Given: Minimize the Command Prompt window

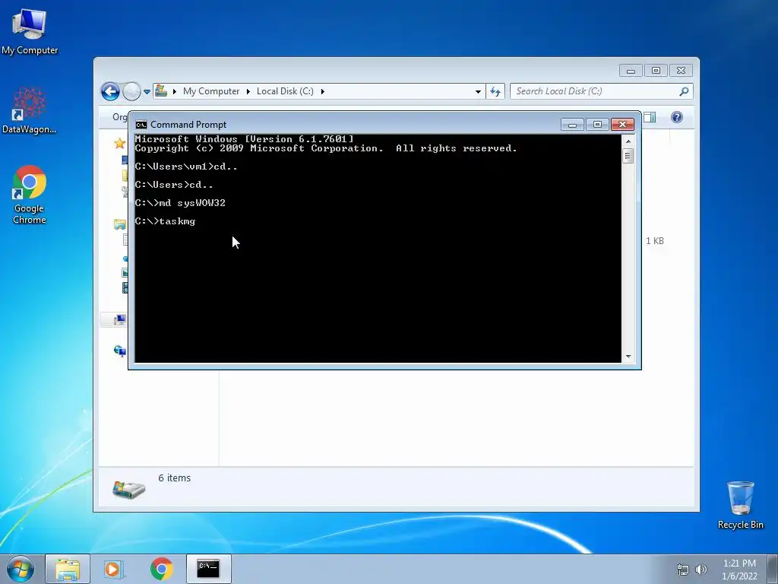Looking at the screenshot, I should [572, 125].
